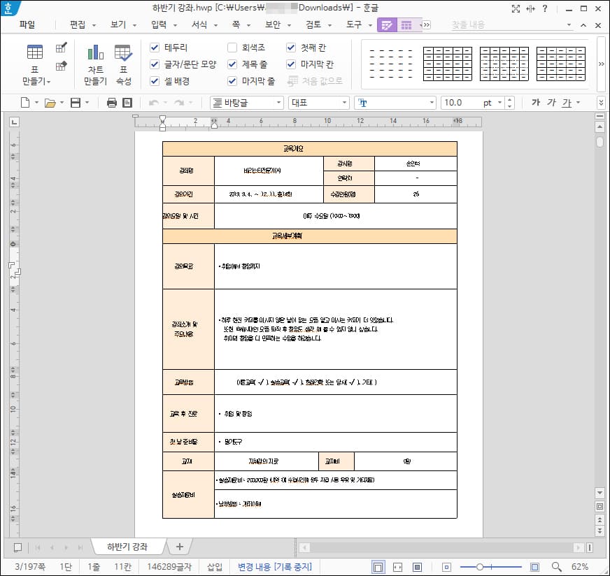The image size is (610, 576).
Task: Click the full screen icon in title bar
Action: click(x=516, y=8)
